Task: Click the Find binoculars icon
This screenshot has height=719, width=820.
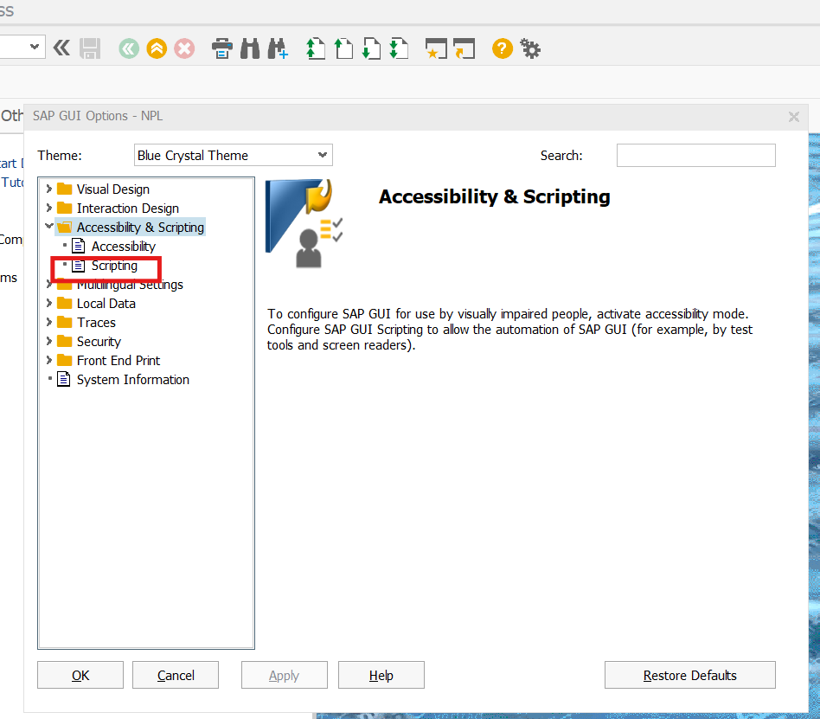Action: tap(250, 48)
